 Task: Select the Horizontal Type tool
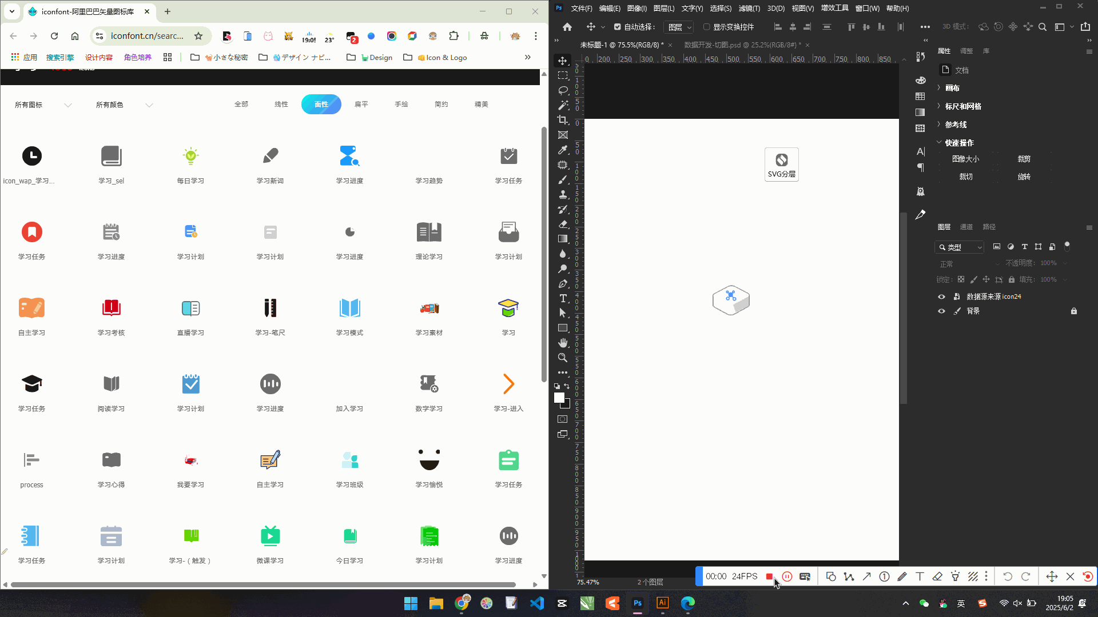(x=563, y=298)
